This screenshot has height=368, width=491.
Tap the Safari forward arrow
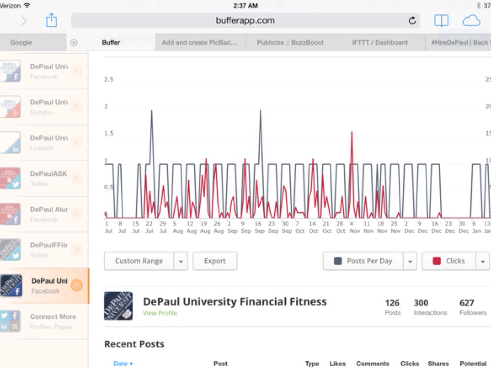[x=23, y=21]
